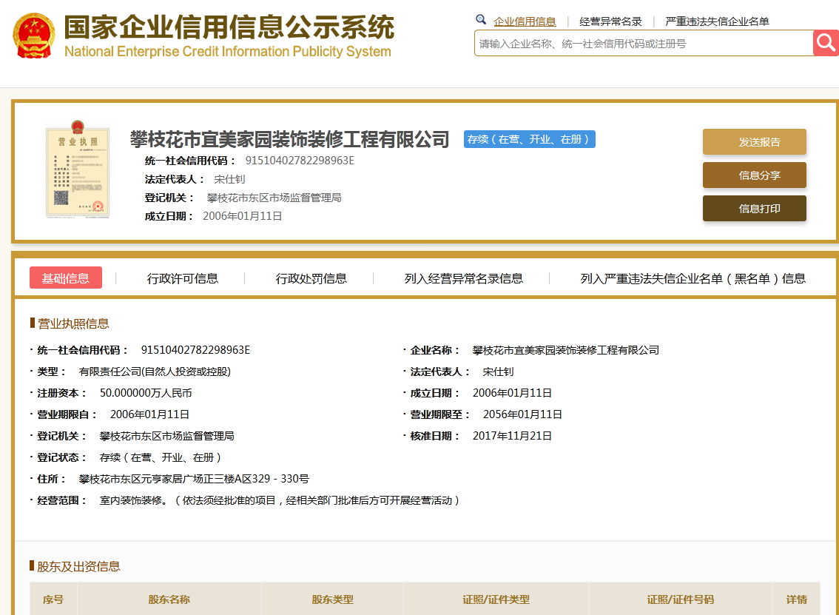Click the site title 国家企业信用信息公示系统
This screenshot has height=615, width=839.
(229, 27)
